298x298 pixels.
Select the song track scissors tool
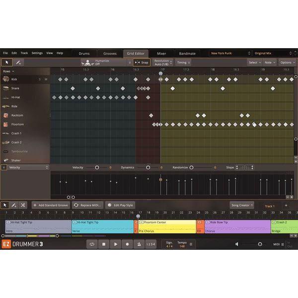click(23, 205)
